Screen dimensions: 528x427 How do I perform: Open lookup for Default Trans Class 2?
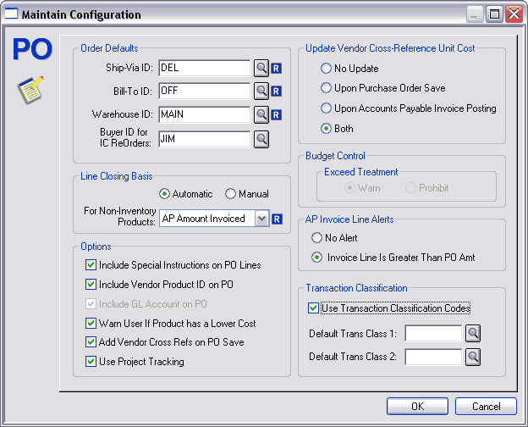pyautogui.click(x=473, y=357)
